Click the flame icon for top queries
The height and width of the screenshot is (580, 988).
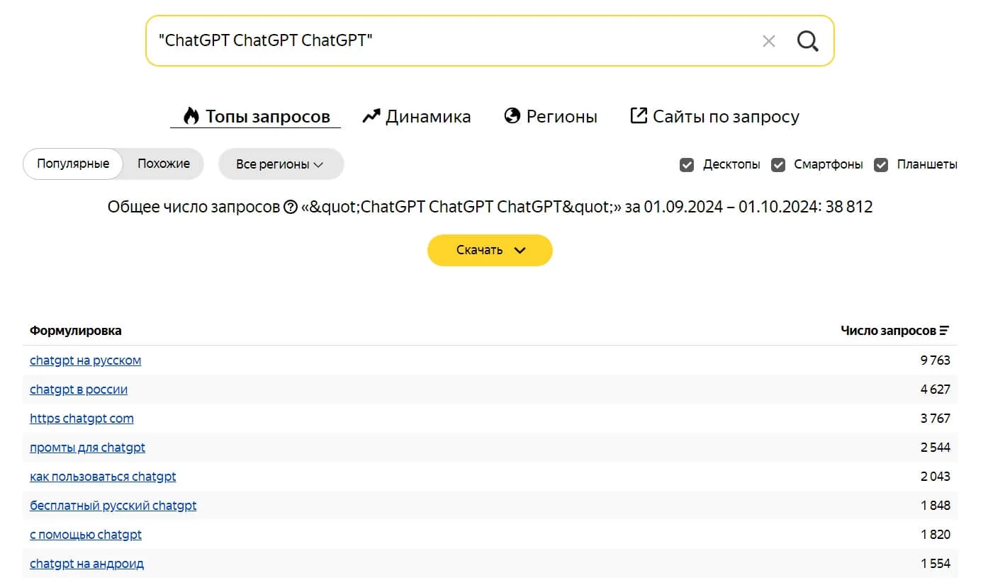(x=191, y=116)
